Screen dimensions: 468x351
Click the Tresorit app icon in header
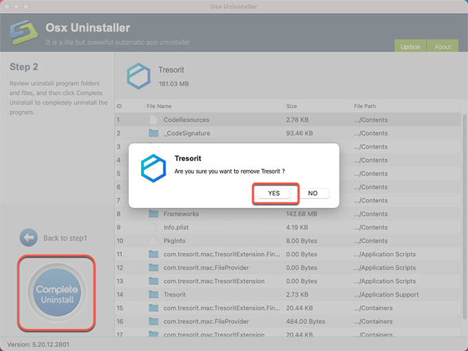138,77
